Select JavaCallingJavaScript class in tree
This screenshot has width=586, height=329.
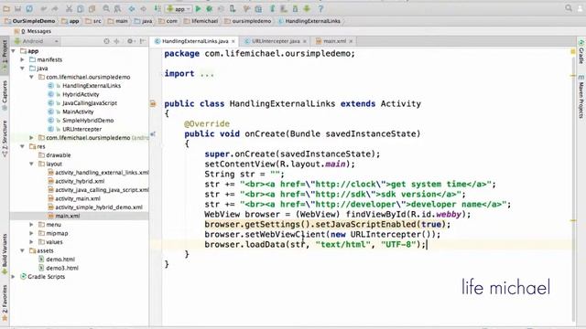pyautogui.click(x=90, y=103)
